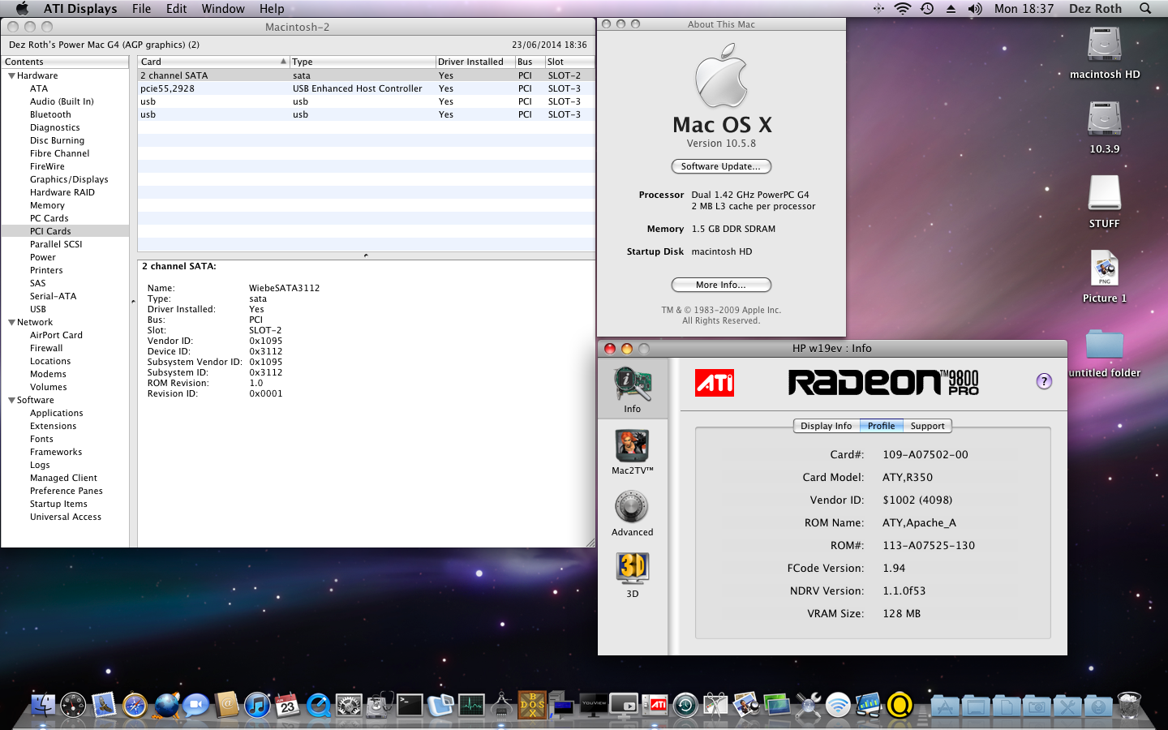
Task: Select USB under Hardware
Action: point(38,309)
